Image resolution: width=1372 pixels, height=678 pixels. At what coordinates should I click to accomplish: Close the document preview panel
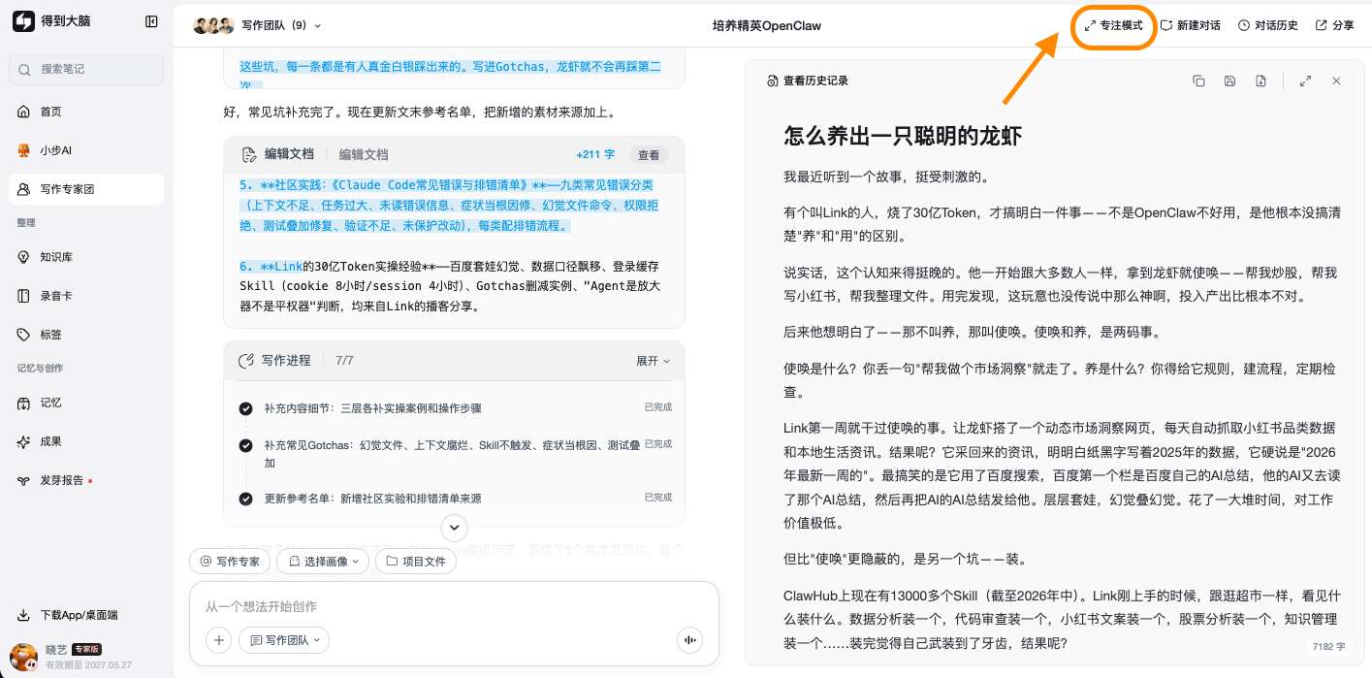click(1336, 81)
